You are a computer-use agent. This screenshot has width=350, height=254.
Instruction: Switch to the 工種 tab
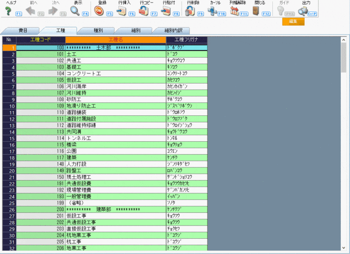pyautogui.click(x=60, y=30)
